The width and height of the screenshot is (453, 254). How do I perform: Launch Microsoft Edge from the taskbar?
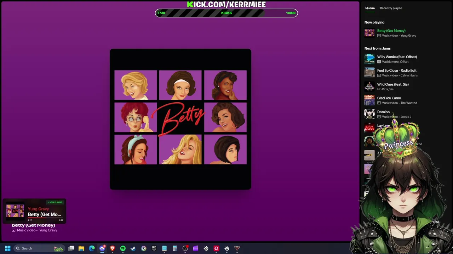click(92, 248)
